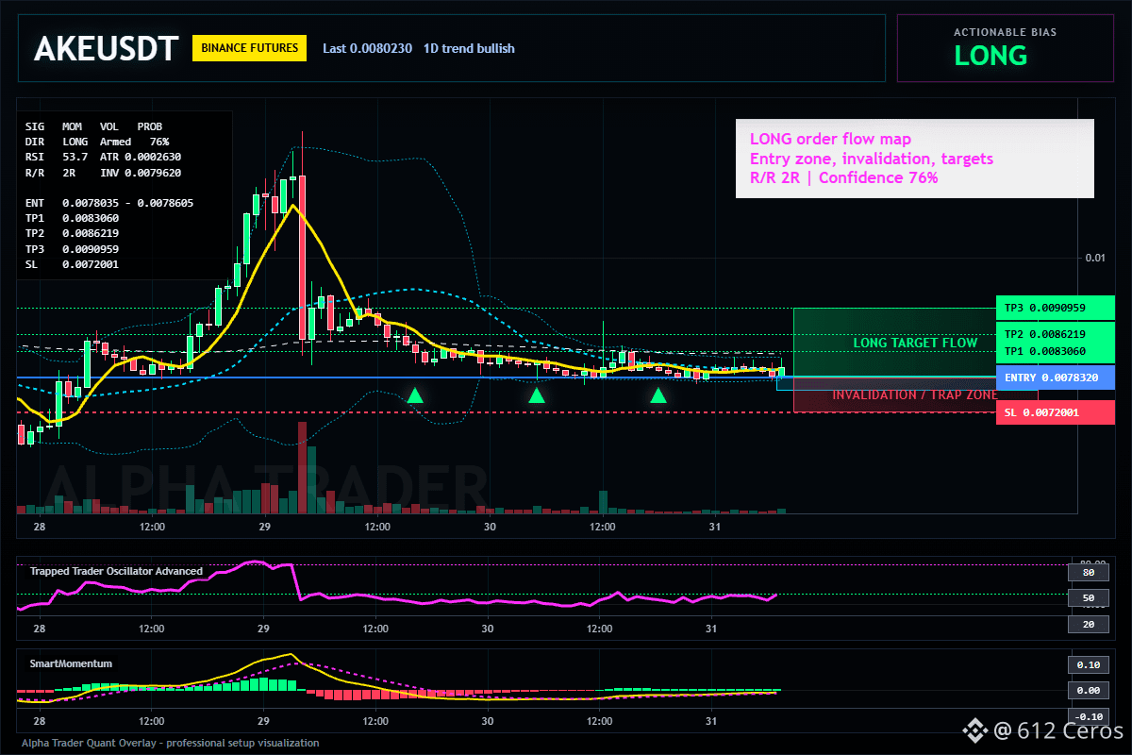This screenshot has height=755, width=1132.
Task: Click the SL 0.0072001 row in stats panel
Action: pos(72,264)
